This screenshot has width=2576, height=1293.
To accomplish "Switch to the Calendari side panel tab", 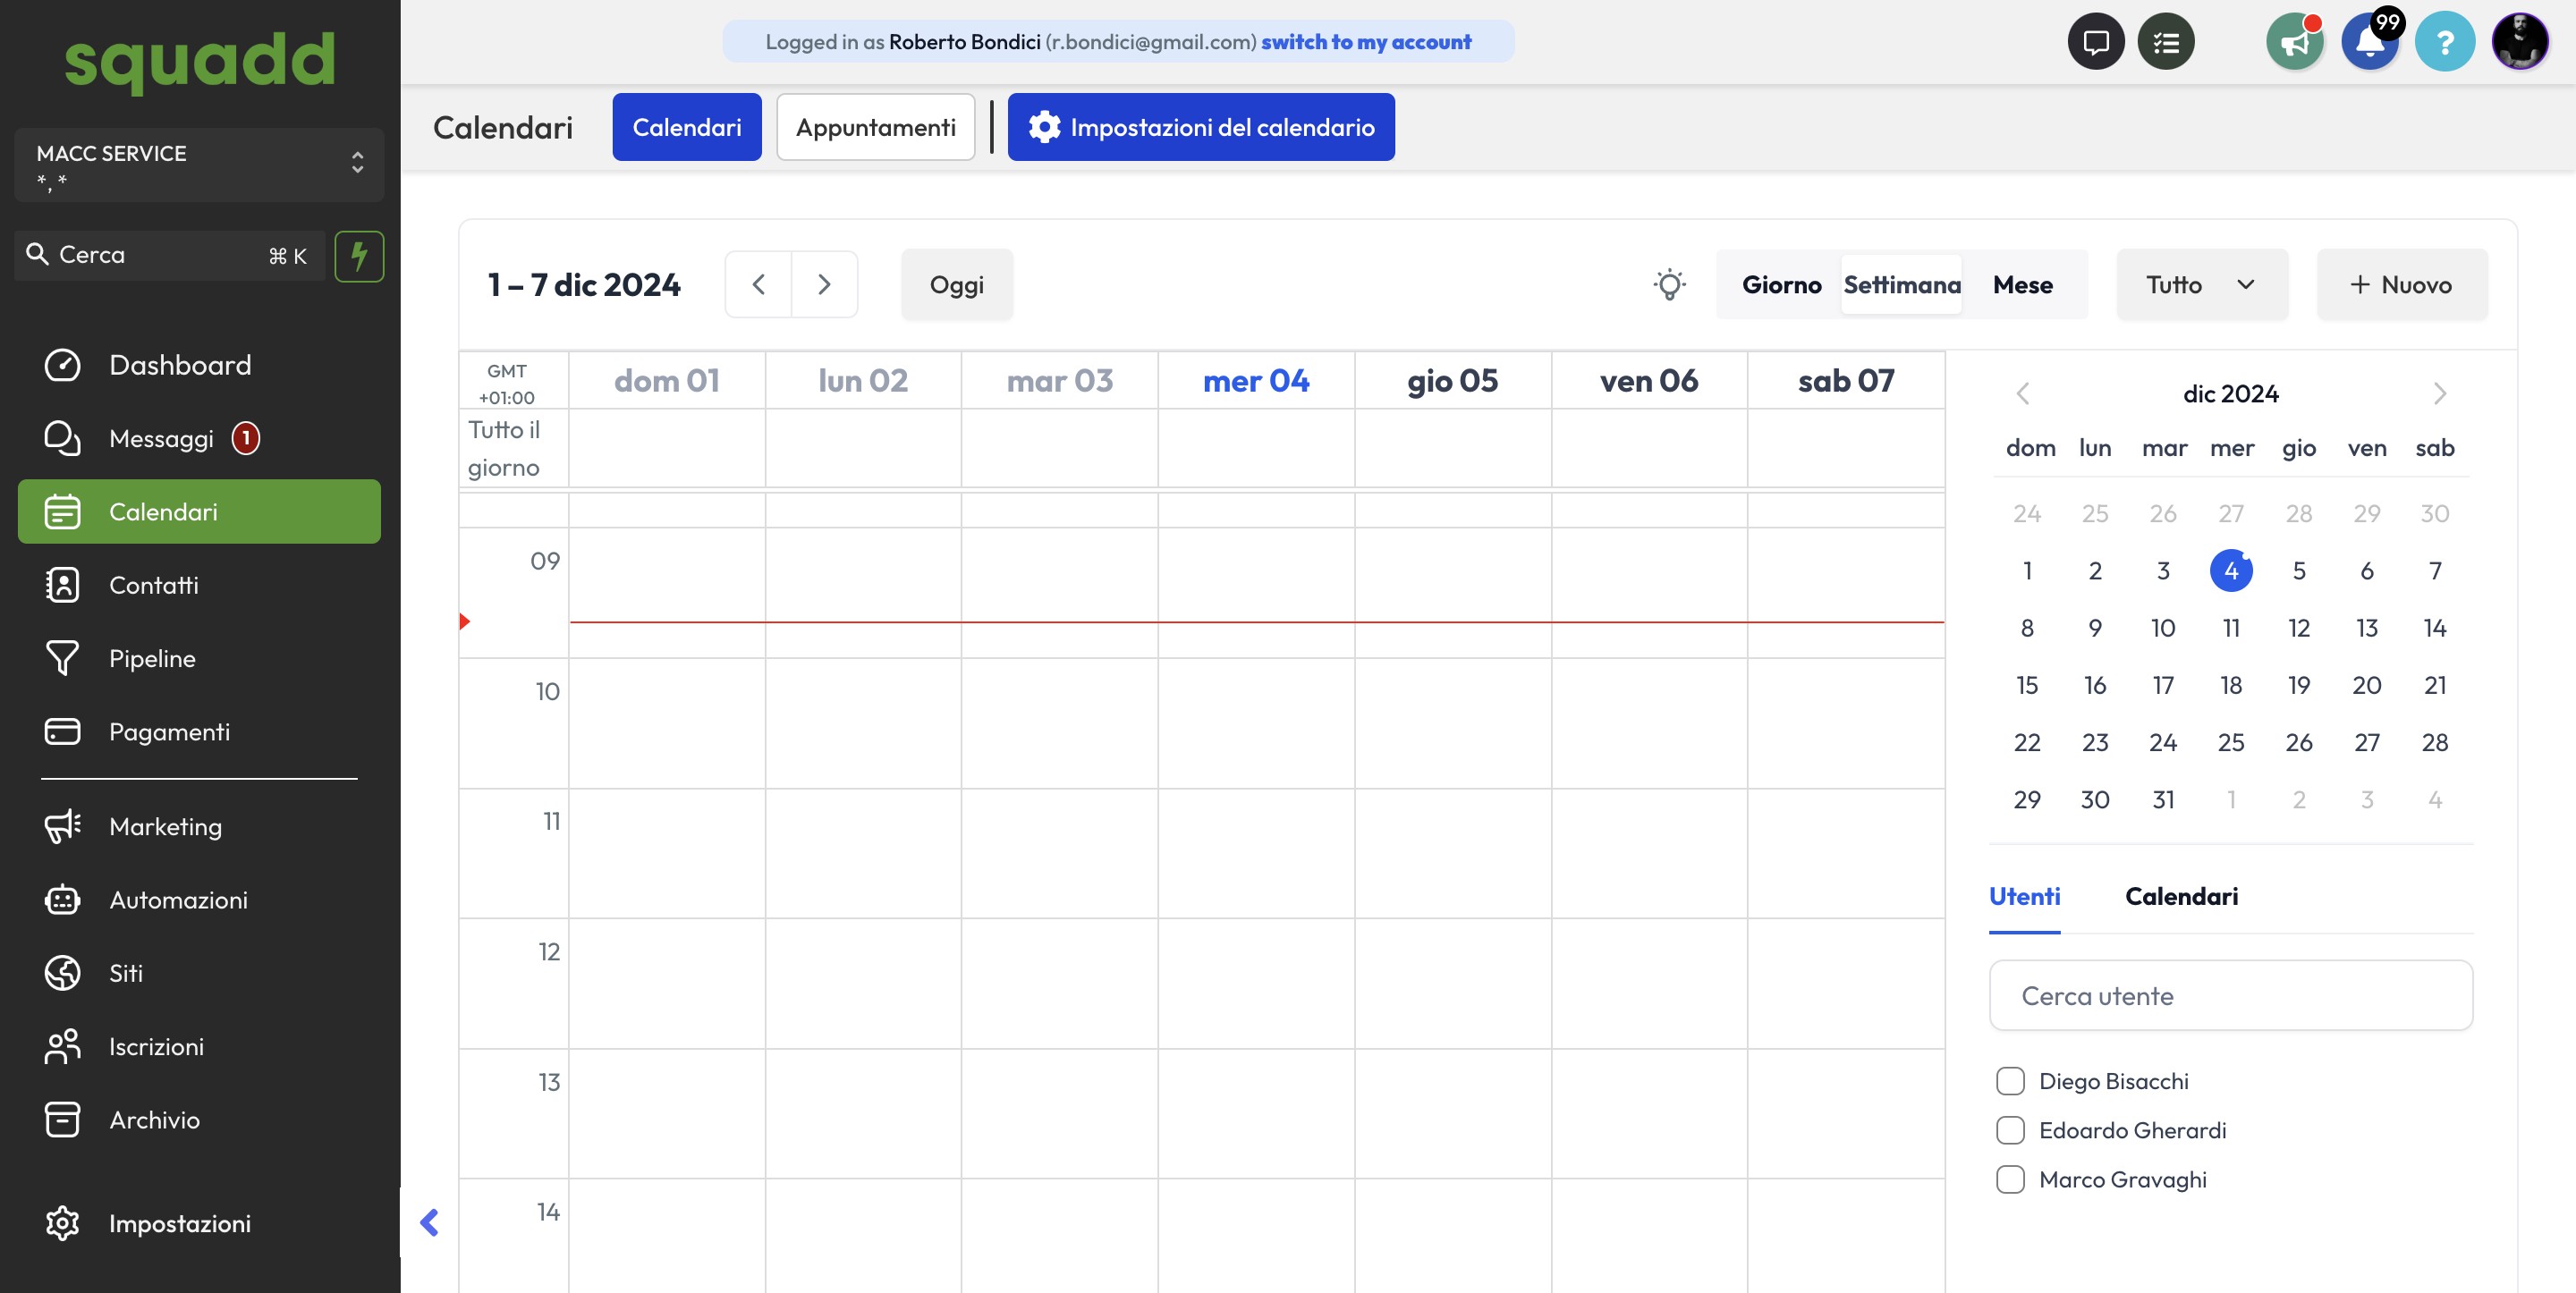I will [2181, 896].
